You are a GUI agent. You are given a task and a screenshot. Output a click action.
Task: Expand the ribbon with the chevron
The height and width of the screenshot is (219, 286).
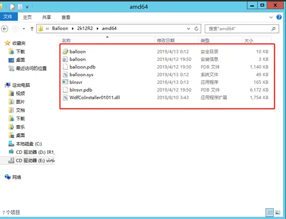click(271, 17)
